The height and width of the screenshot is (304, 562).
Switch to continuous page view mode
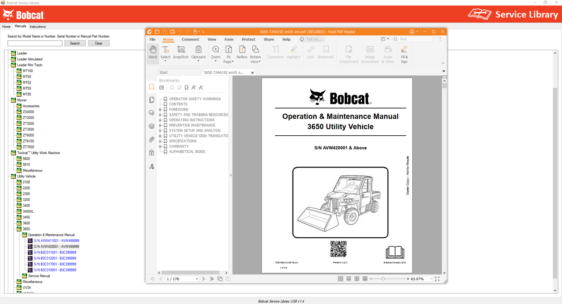pos(349,279)
